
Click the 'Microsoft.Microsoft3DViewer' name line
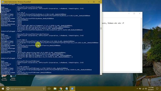click(x=28, y=61)
